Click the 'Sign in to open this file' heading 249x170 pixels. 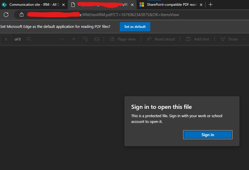[x=161, y=107]
